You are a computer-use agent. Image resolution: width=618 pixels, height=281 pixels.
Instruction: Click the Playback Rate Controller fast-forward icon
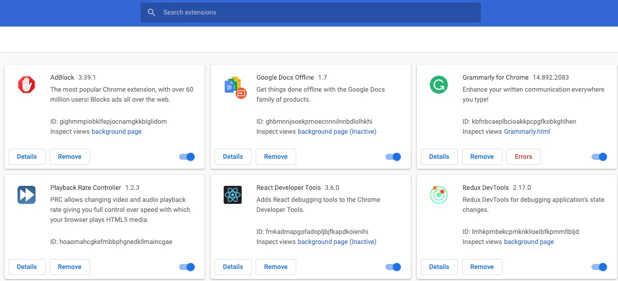[27, 195]
